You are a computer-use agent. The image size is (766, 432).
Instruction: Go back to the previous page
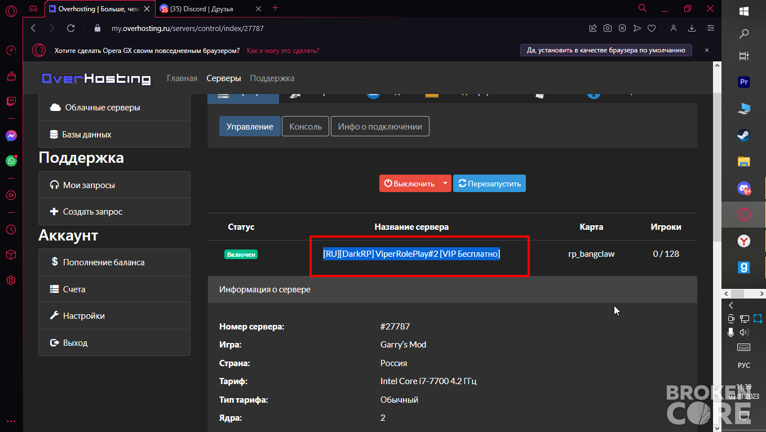coord(33,28)
